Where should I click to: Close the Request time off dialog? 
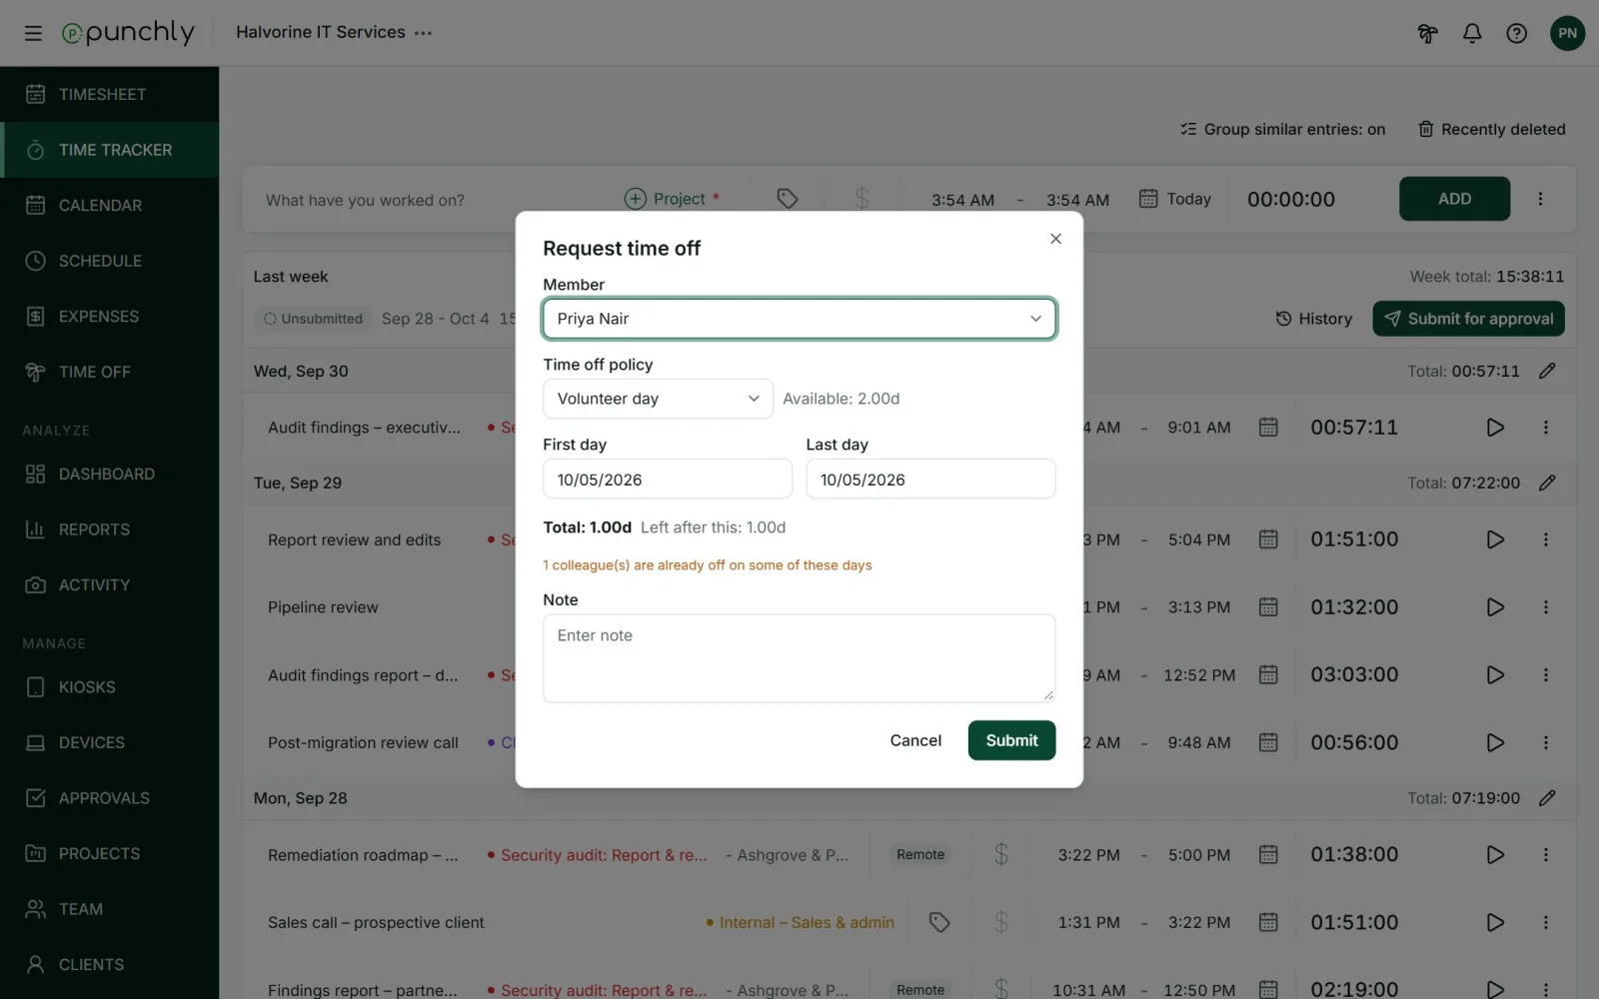[1055, 239]
